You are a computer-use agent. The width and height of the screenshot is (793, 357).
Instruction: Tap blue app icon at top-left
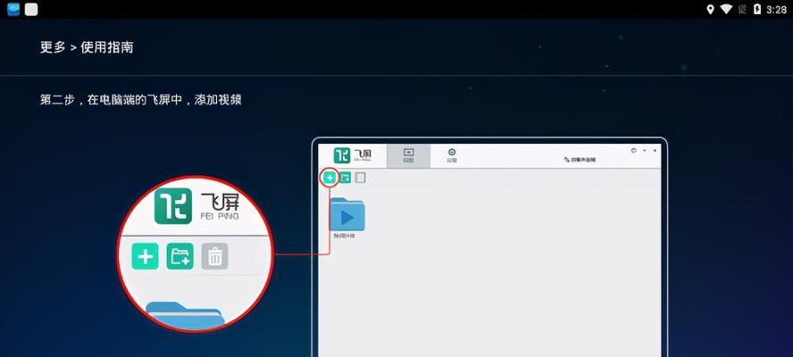(x=13, y=9)
